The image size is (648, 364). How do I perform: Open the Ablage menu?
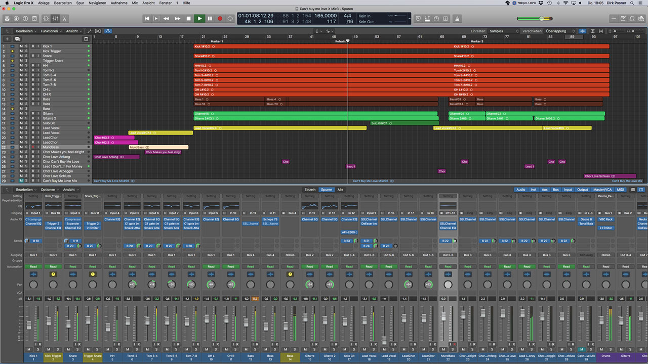point(44,3)
